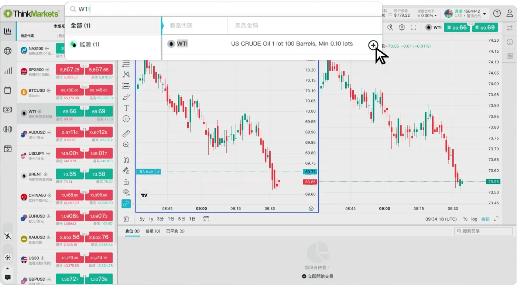Toggle percent scale on chart
Viewport: 517px width, 285px height.
(465, 219)
